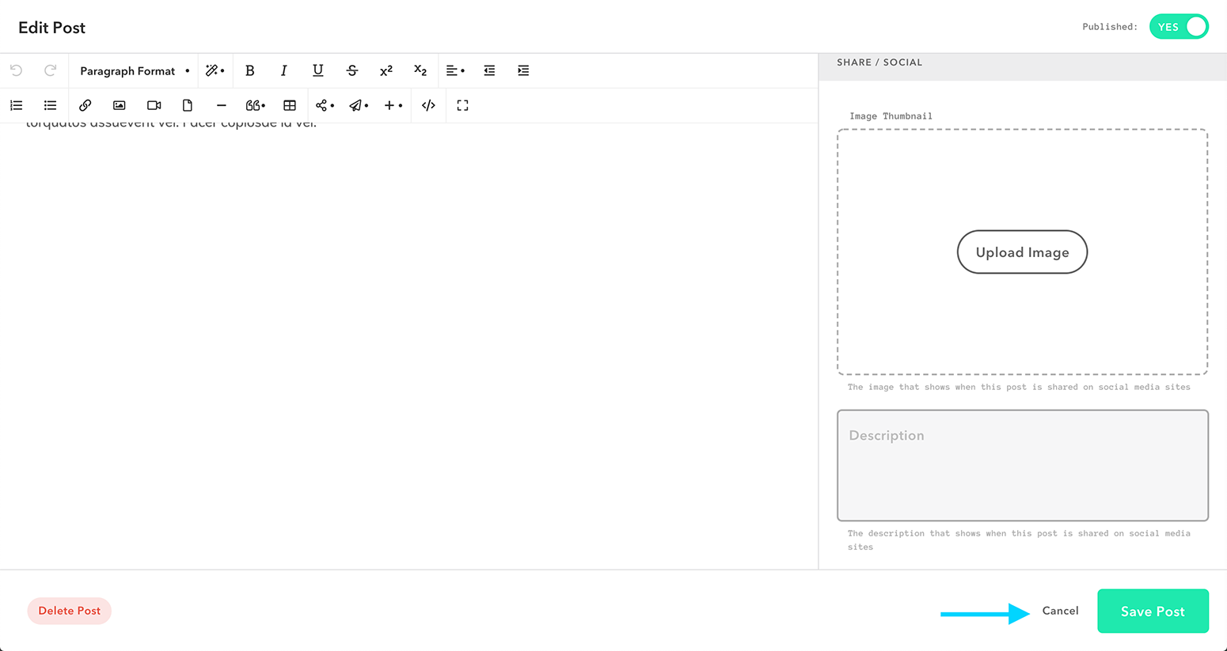Click the Upload Image button
The width and height of the screenshot is (1227, 651).
click(x=1022, y=252)
